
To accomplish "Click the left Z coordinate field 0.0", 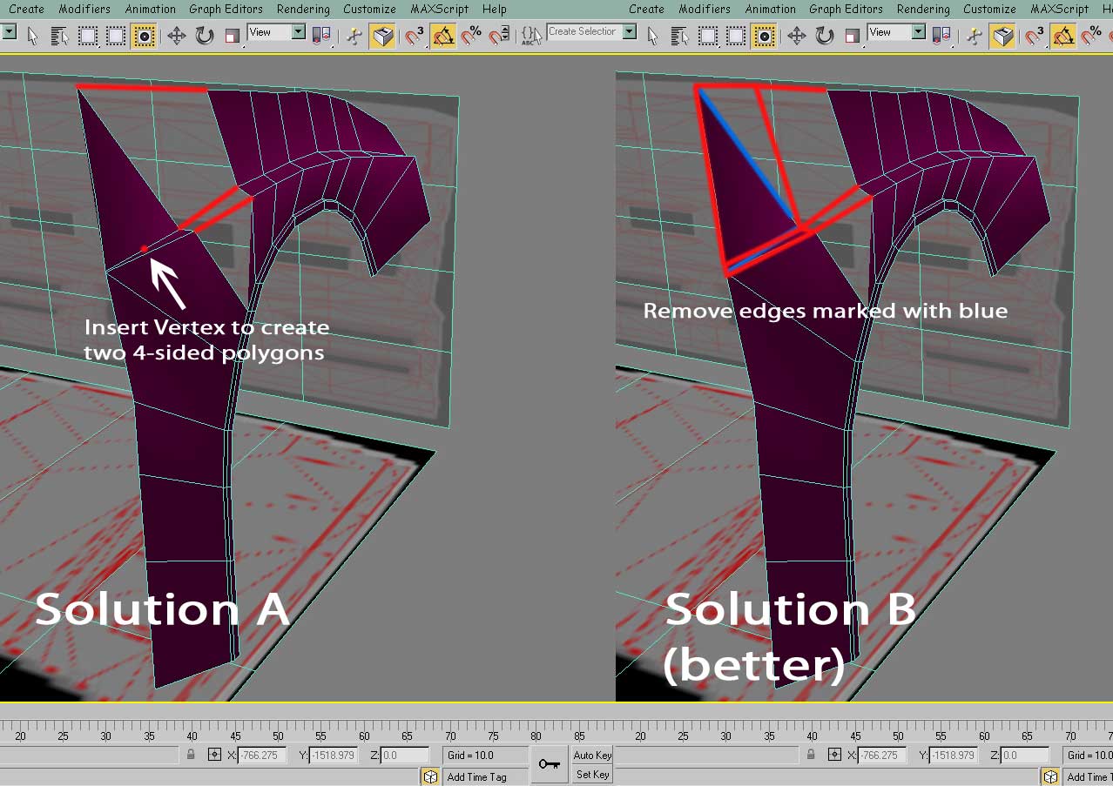I will [x=404, y=756].
